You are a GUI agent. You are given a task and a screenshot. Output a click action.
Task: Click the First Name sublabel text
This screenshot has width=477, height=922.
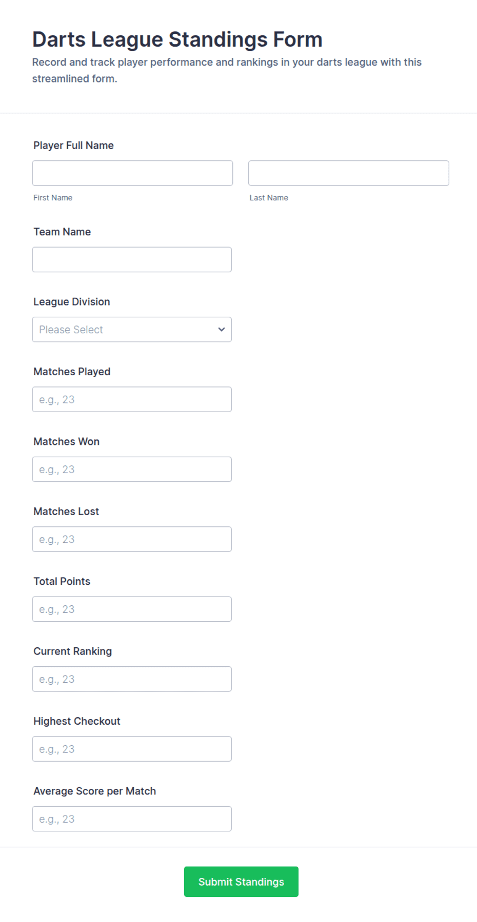click(x=53, y=198)
